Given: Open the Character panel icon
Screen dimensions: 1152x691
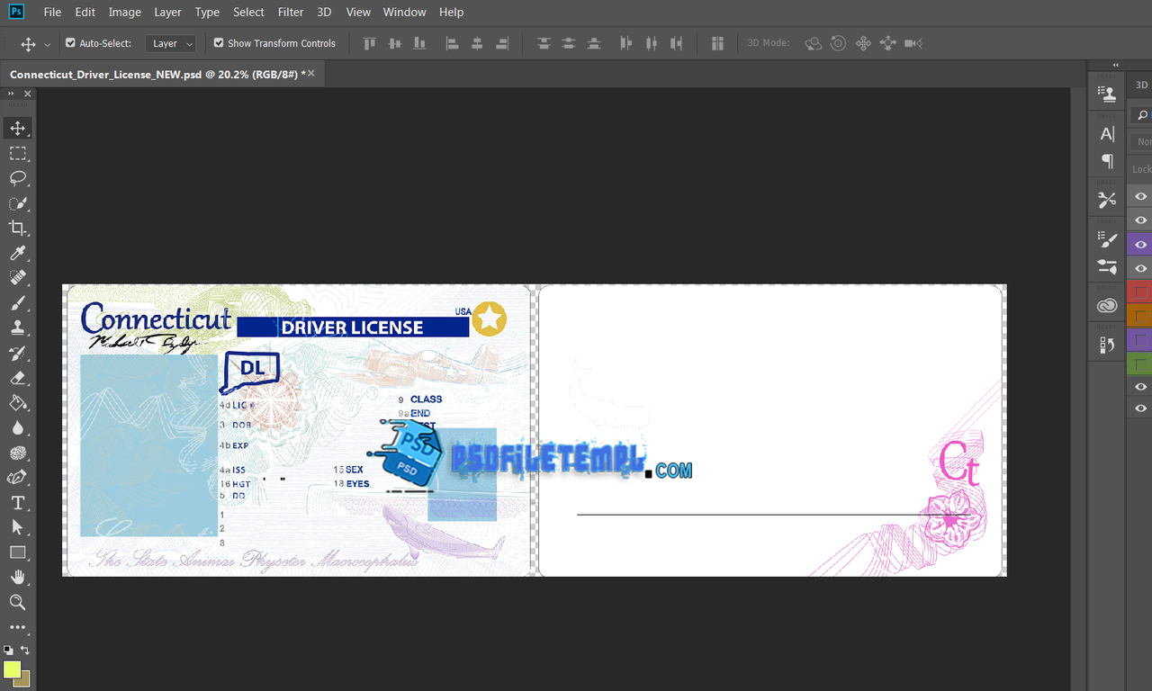Looking at the screenshot, I should point(1107,134).
